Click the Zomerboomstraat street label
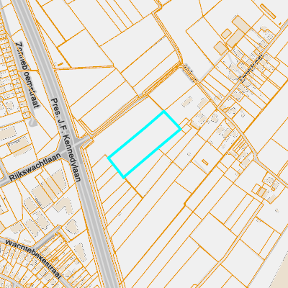This screenshot has width=288, height=288. point(27,75)
